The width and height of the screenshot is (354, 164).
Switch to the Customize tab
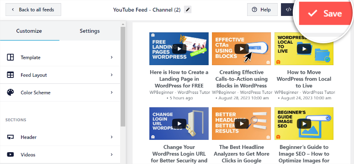coord(29,31)
